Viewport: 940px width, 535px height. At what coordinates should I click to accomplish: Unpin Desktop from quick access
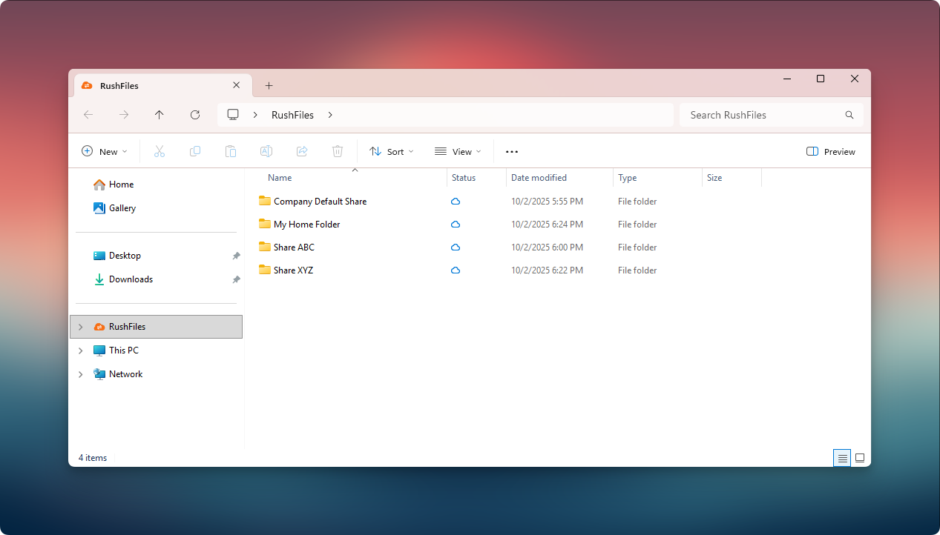(236, 256)
